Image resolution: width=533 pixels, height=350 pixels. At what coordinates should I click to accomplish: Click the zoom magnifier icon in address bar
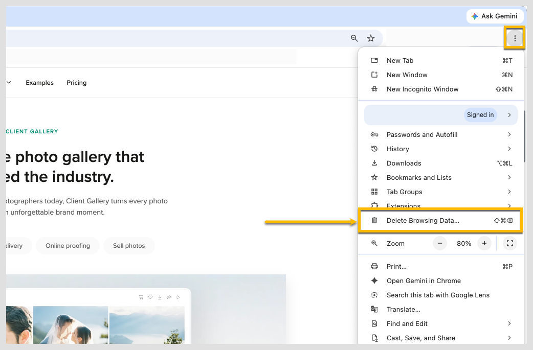354,38
